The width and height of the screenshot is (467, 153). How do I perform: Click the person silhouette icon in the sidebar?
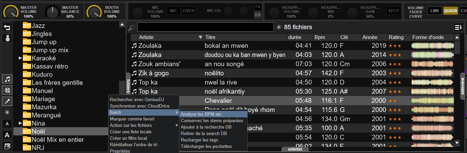coord(7,38)
